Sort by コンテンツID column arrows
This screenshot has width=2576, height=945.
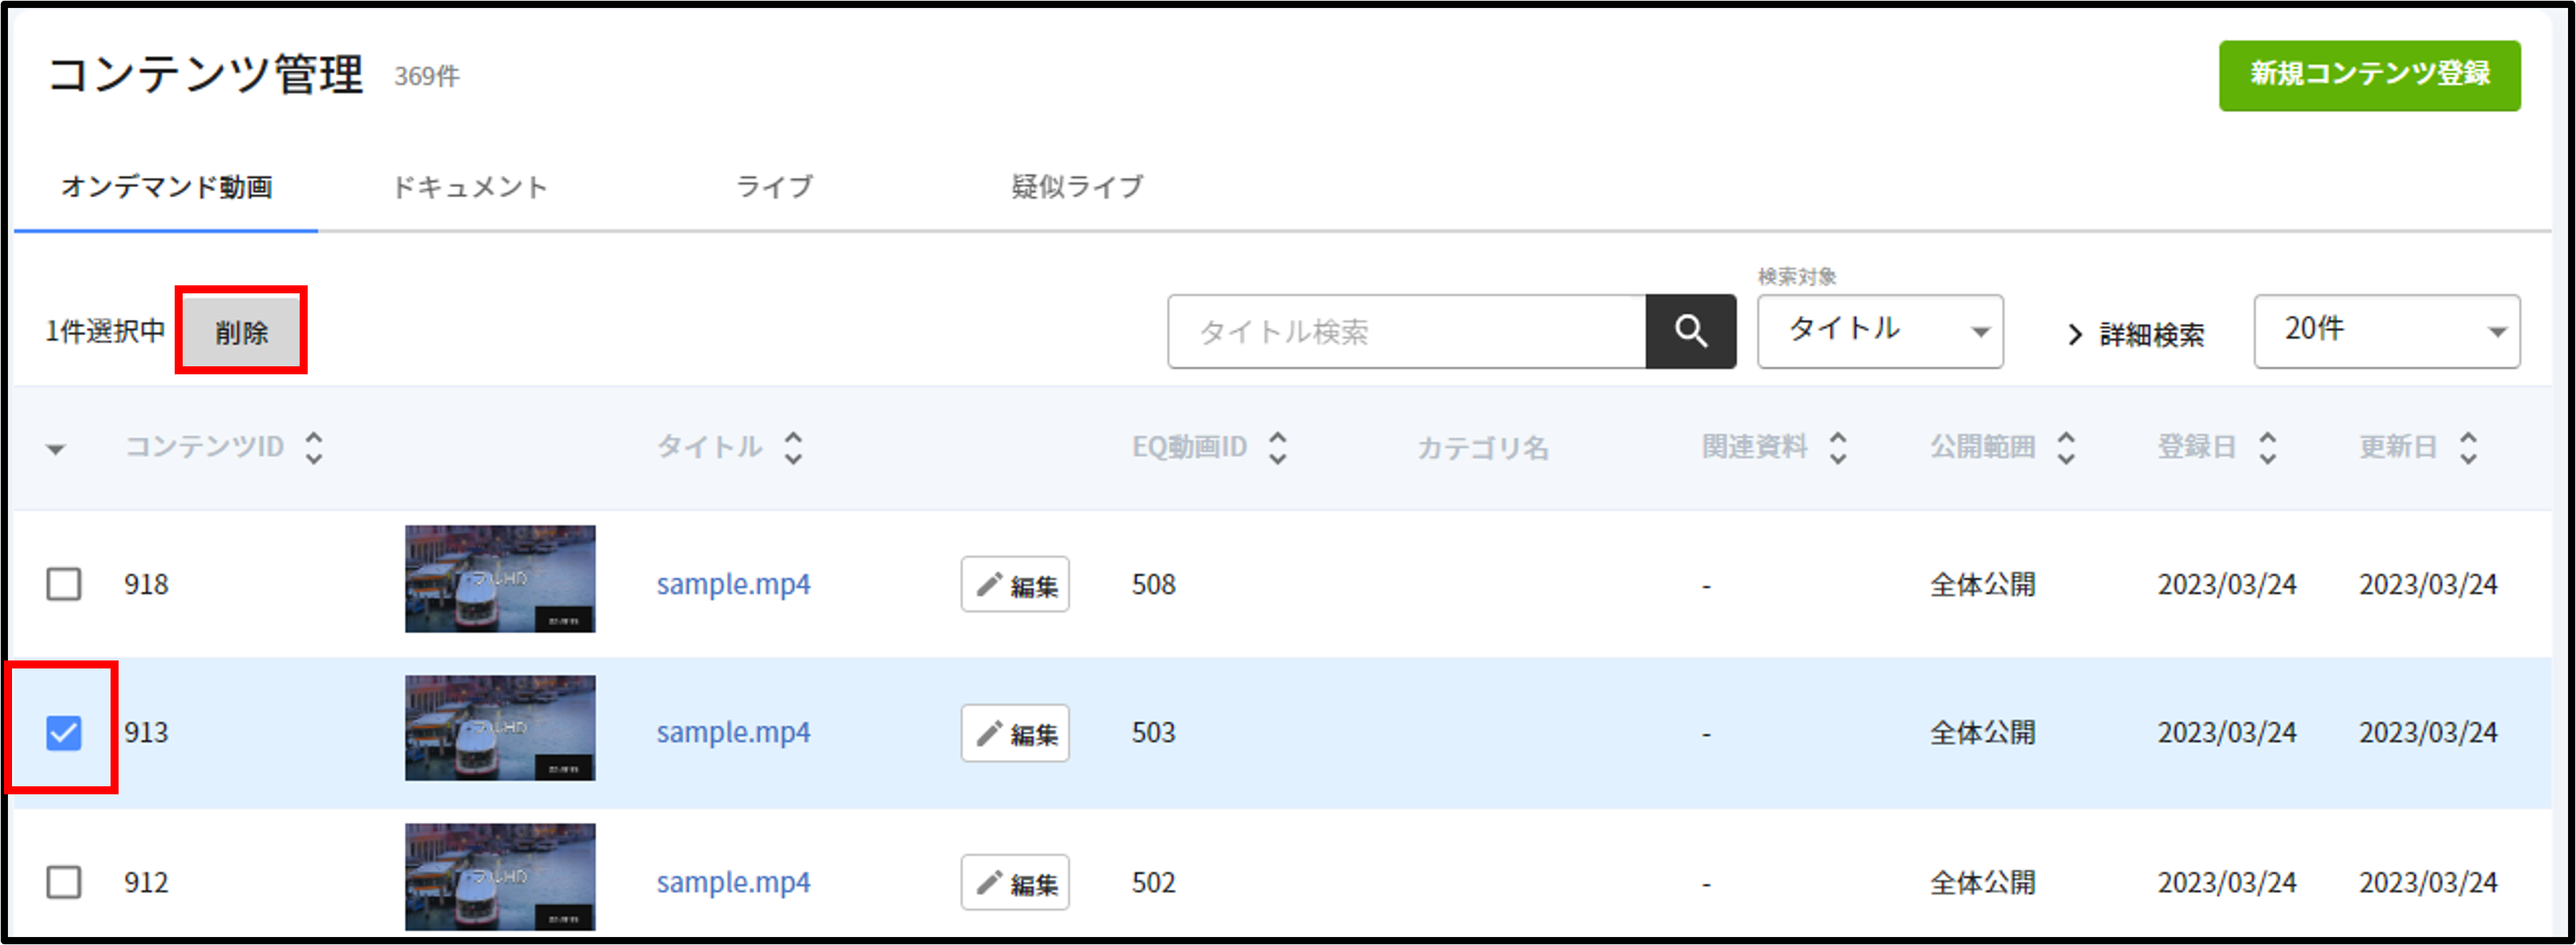[x=314, y=447]
